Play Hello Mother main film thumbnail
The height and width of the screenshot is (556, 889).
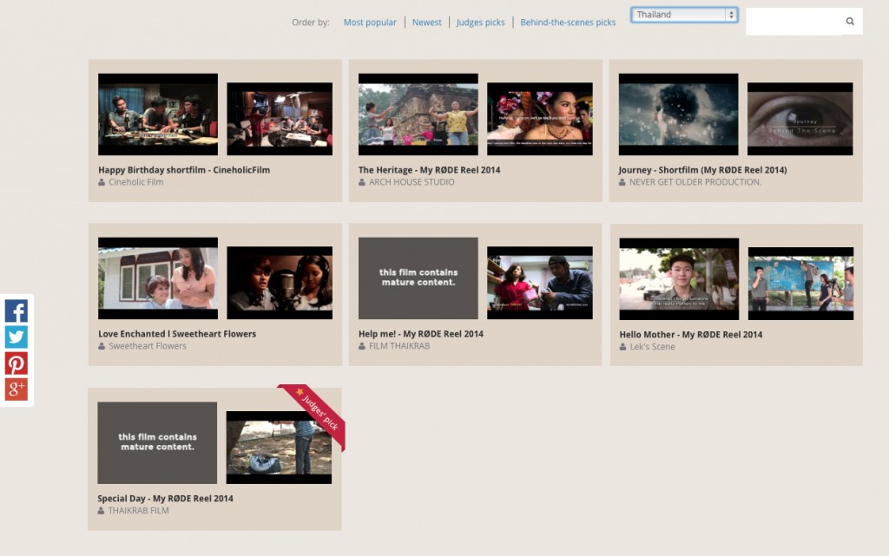coord(679,279)
